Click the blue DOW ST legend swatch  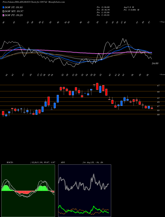(4, 7)
